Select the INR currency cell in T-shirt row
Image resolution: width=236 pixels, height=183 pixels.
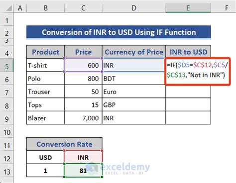(x=134, y=65)
